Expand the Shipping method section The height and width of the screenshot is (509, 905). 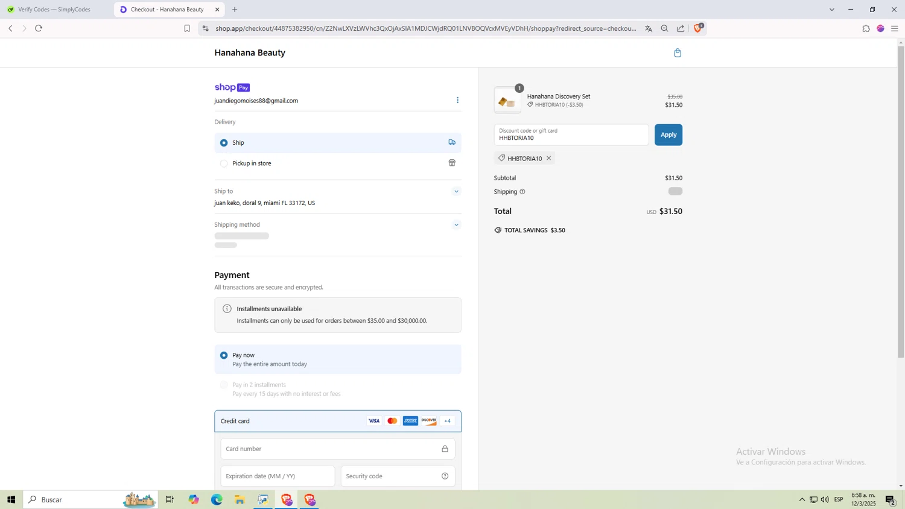456,225
